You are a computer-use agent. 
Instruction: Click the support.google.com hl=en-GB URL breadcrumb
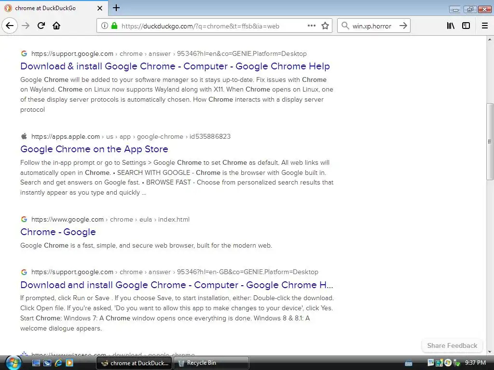pos(175,272)
